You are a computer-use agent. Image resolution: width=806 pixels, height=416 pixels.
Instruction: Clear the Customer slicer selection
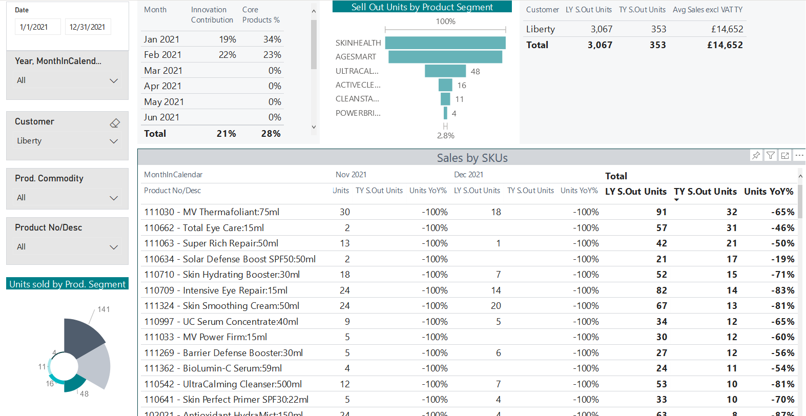pyautogui.click(x=115, y=123)
